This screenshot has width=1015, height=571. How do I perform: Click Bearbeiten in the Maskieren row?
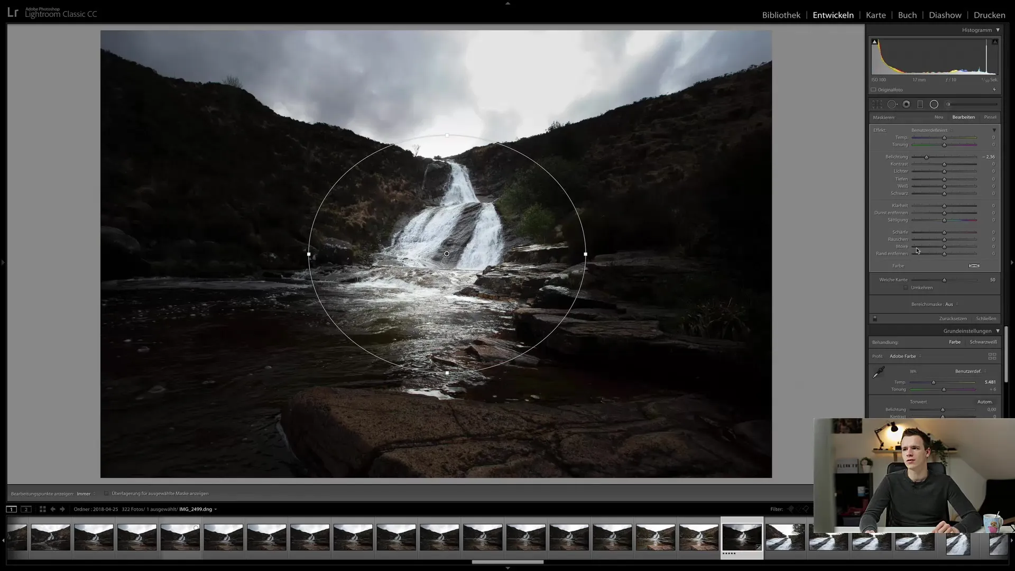(963, 117)
